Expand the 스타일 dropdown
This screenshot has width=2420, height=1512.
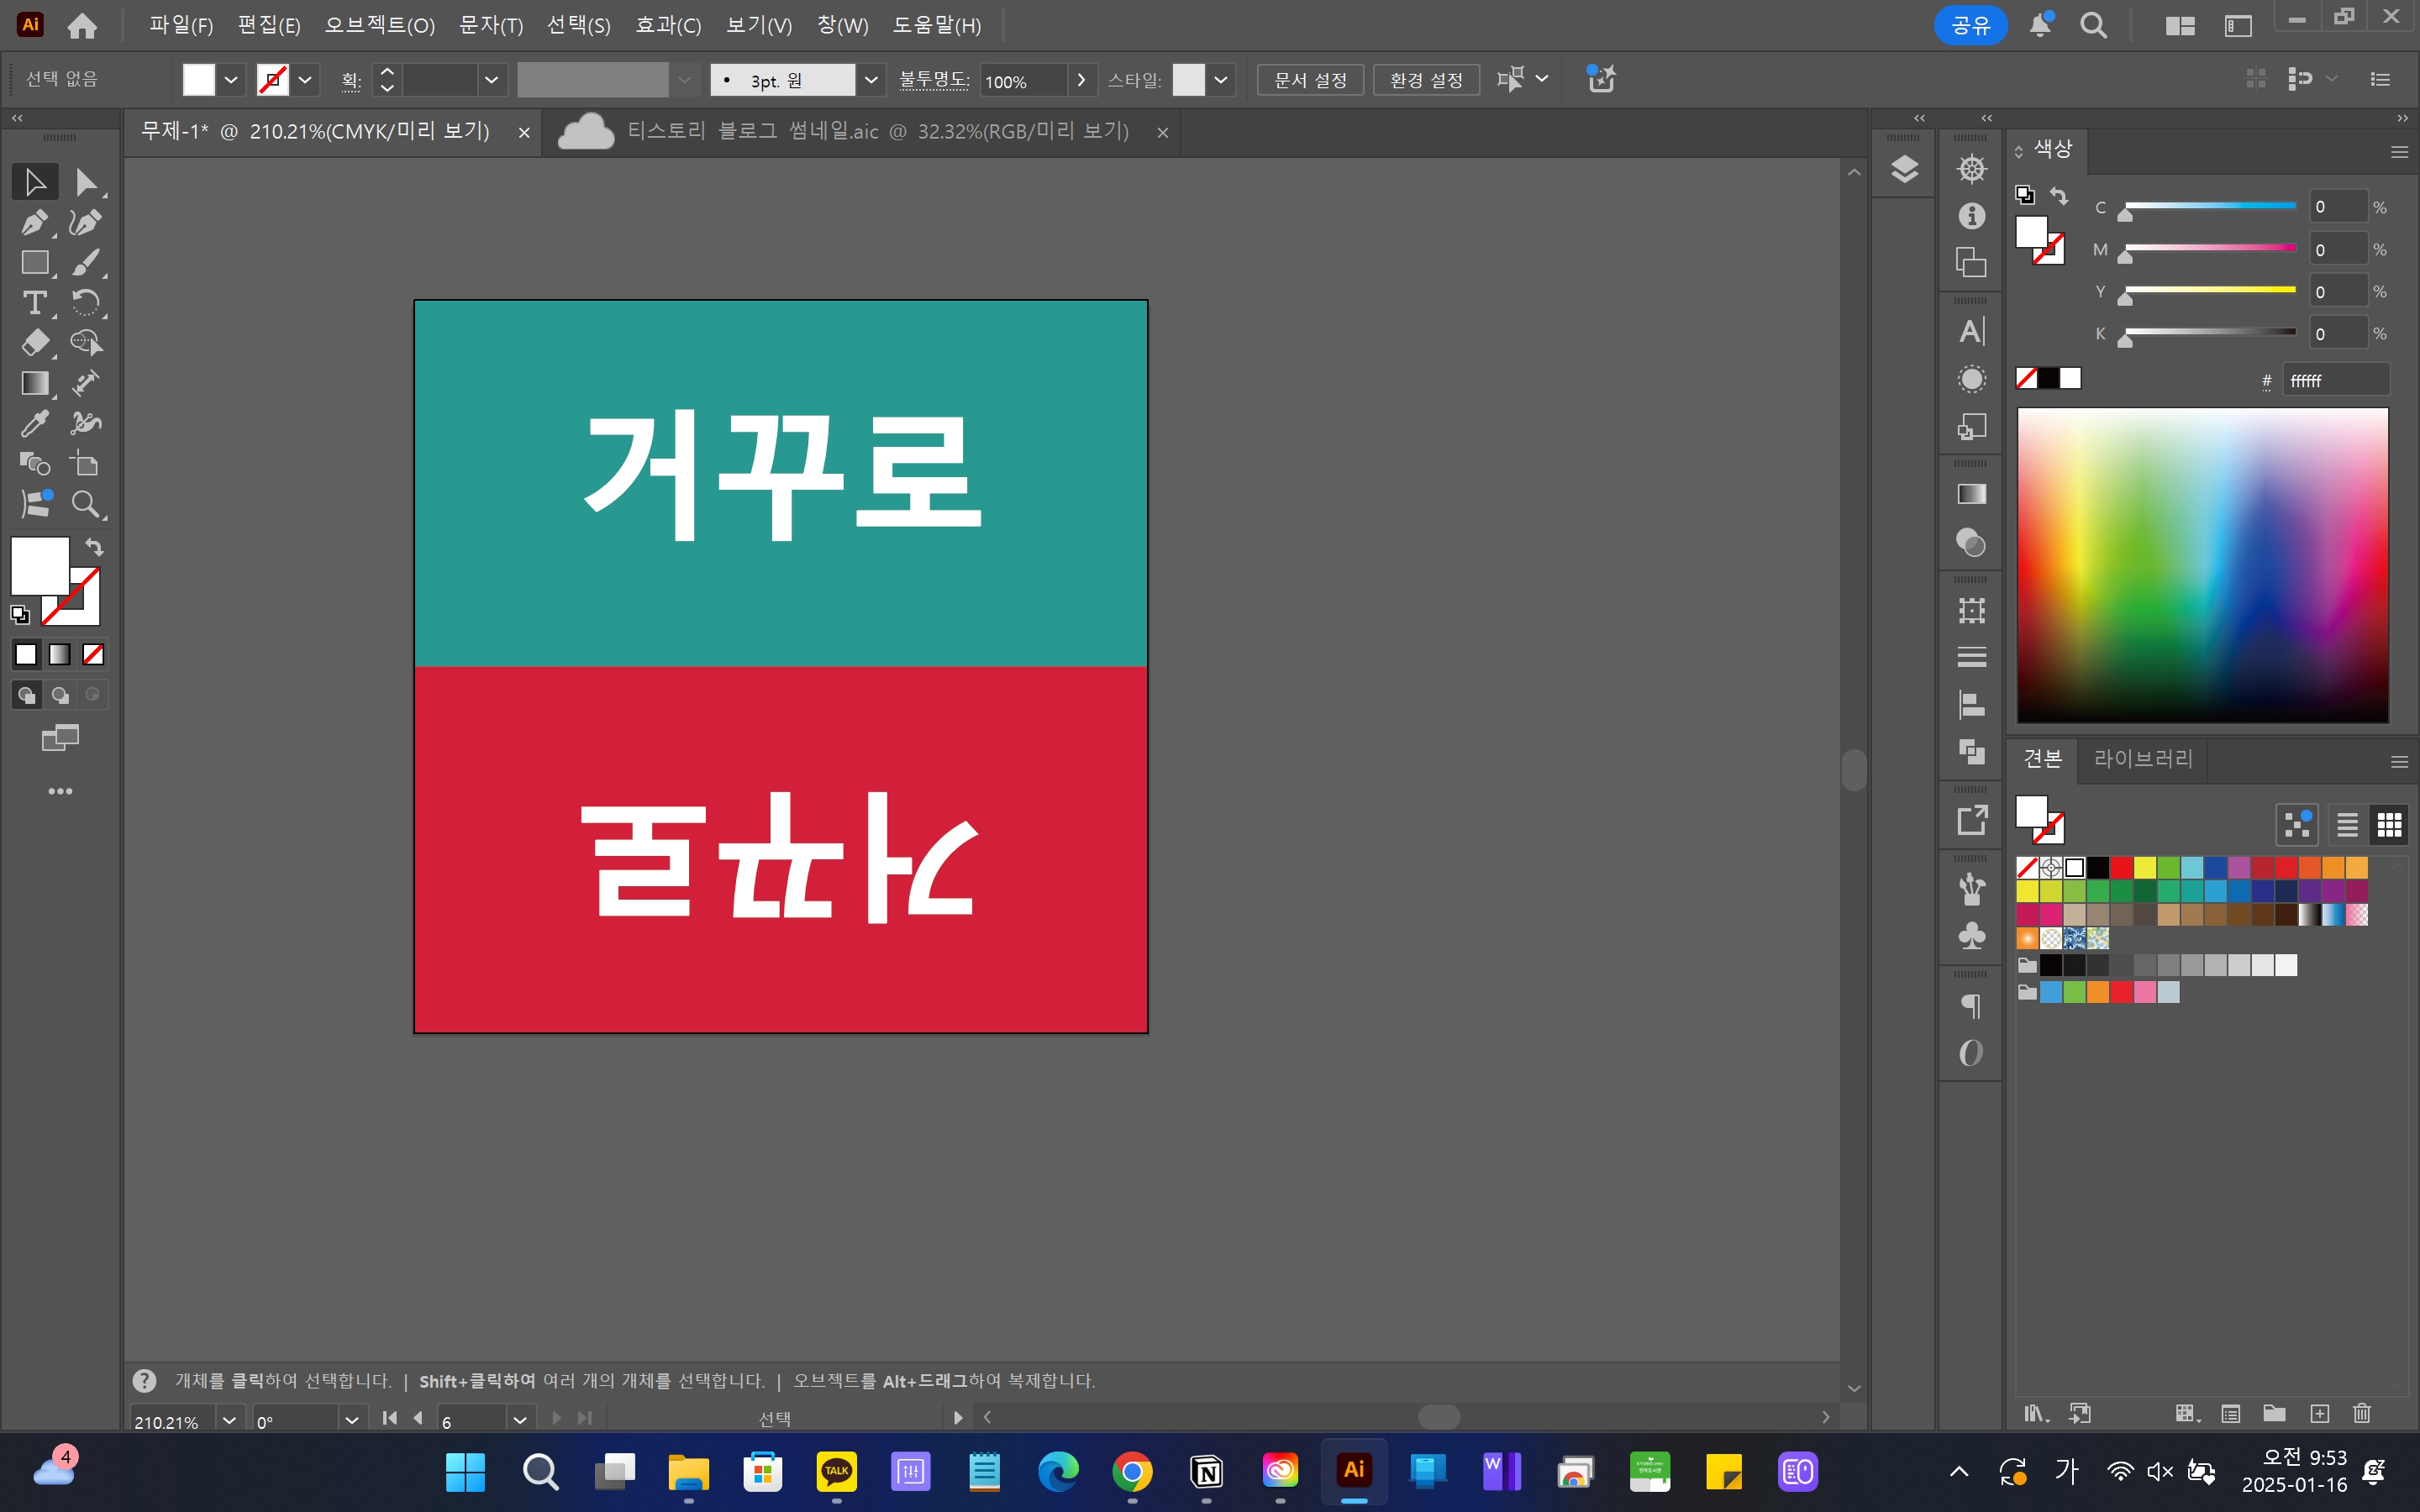(x=1221, y=79)
